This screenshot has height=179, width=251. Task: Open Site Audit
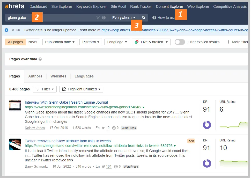(119, 6)
